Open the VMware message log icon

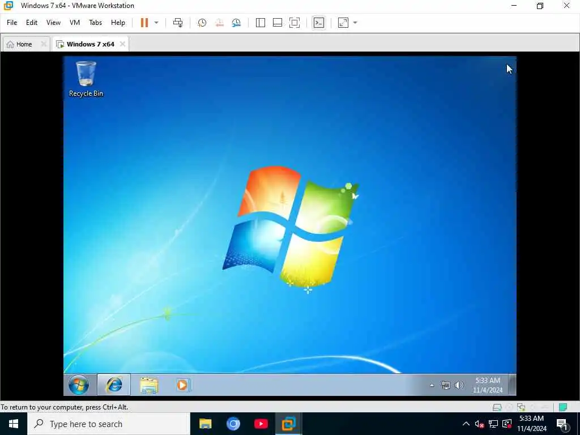[x=563, y=407]
